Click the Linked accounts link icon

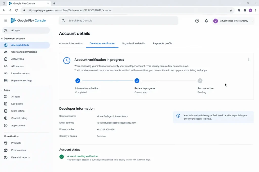coord(6,73)
